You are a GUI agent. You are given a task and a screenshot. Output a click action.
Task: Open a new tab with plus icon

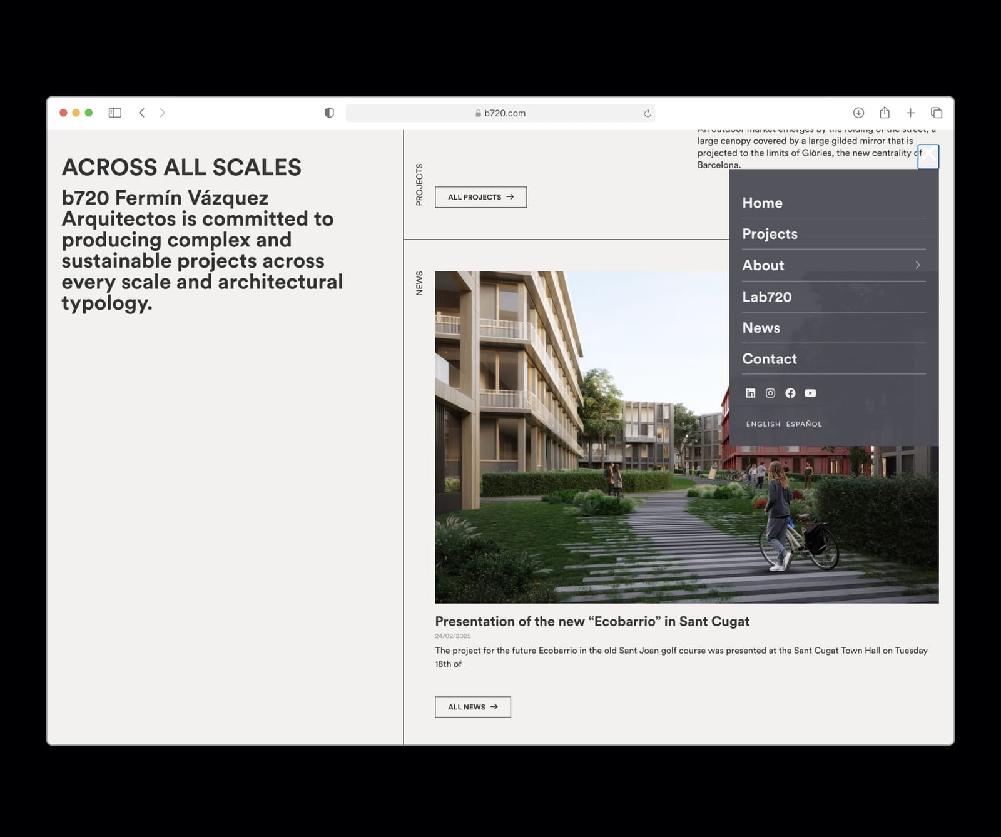tap(911, 113)
